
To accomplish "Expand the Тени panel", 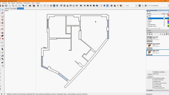I will [157, 31].
